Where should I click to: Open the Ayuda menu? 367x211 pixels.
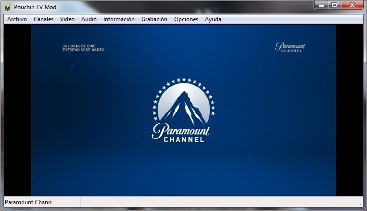pyautogui.click(x=213, y=19)
